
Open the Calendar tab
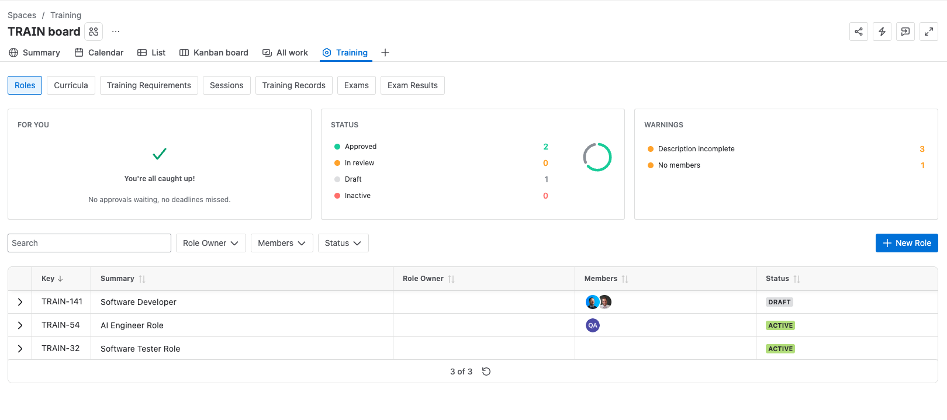pyautogui.click(x=99, y=53)
